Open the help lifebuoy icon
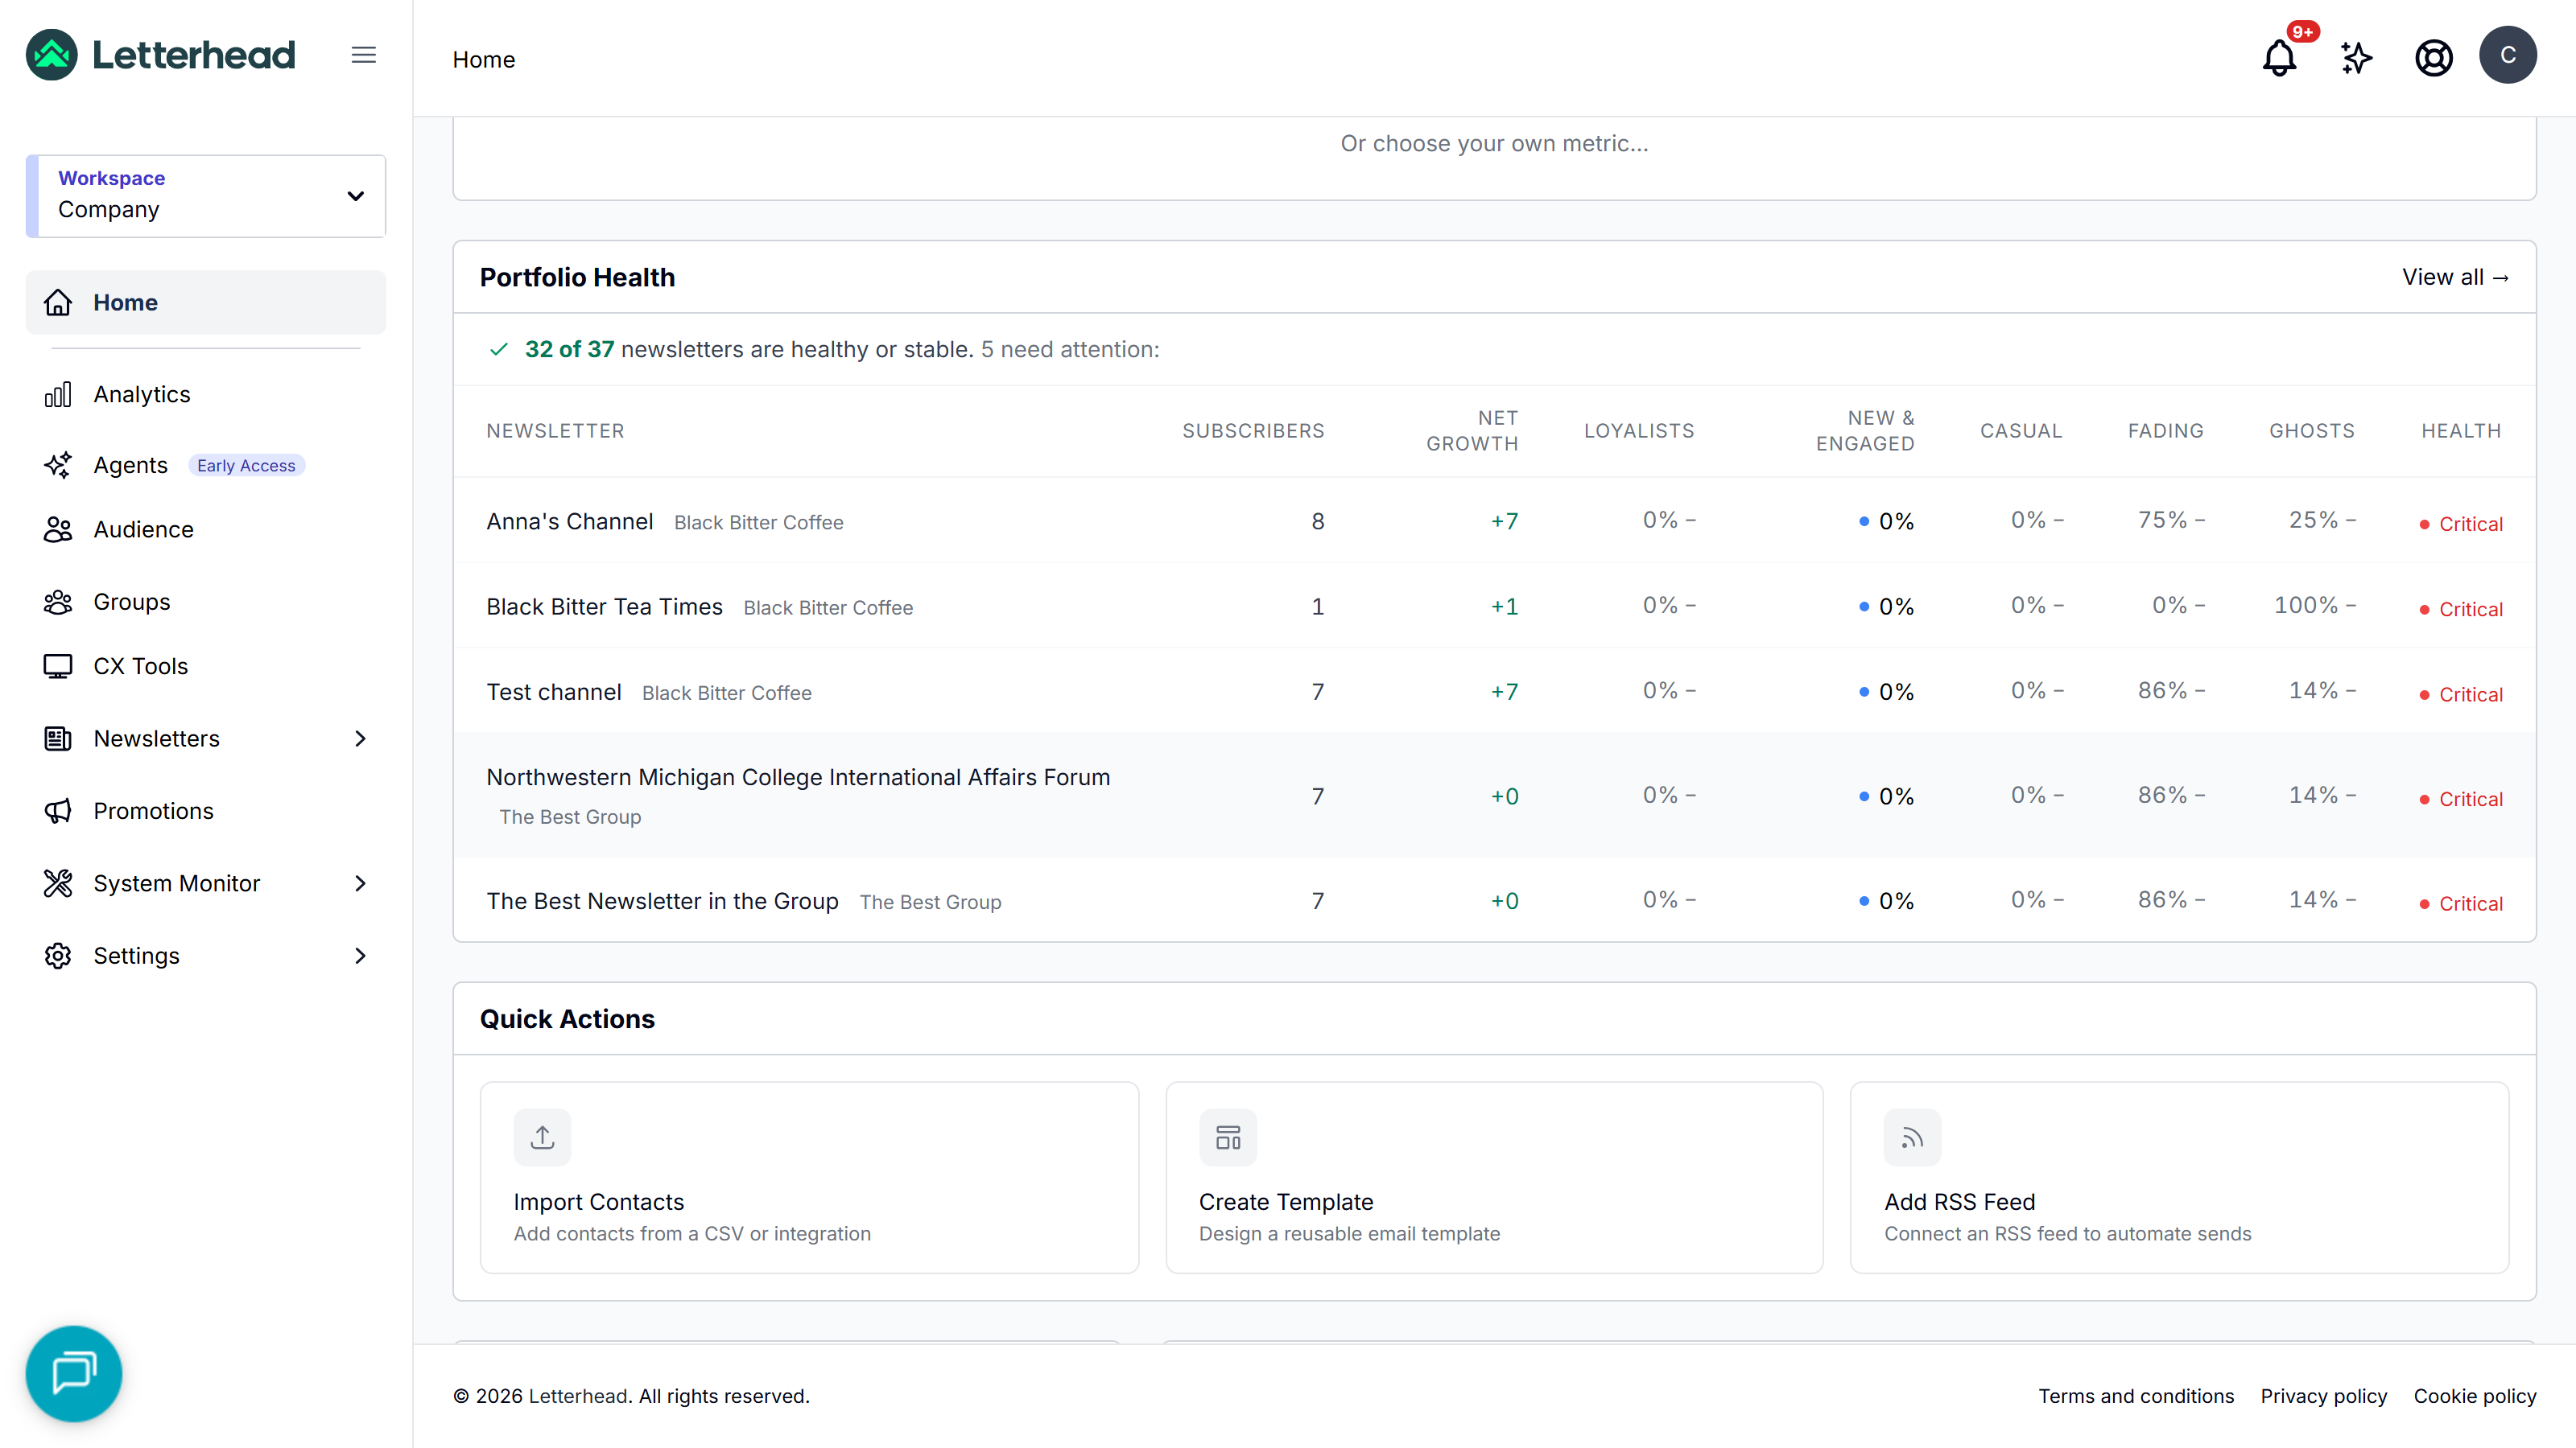The height and width of the screenshot is (1448, 2576). [2433, 58]
